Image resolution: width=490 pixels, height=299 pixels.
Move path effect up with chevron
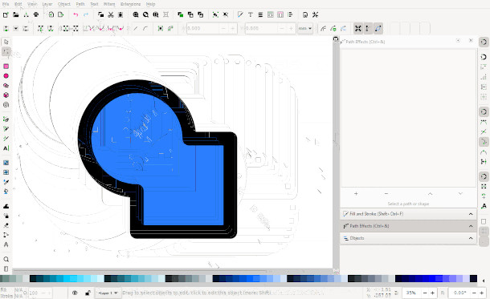click(431, 194)
